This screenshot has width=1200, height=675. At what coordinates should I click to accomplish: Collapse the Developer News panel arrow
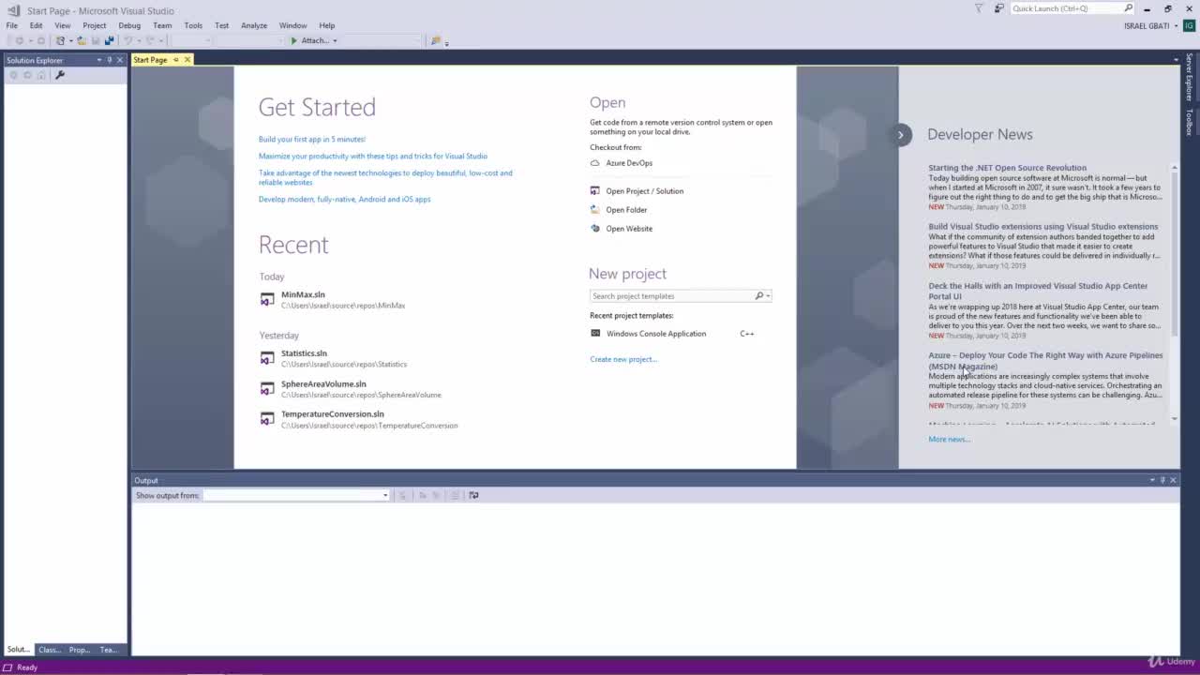point(900,135)
